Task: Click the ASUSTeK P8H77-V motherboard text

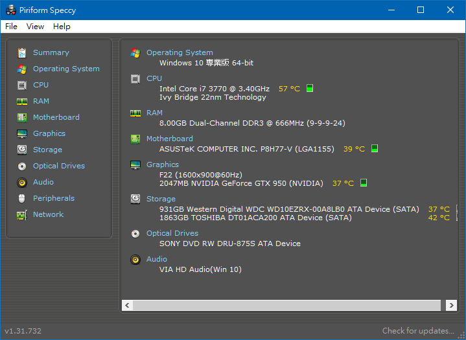Action: click(247, 149)
